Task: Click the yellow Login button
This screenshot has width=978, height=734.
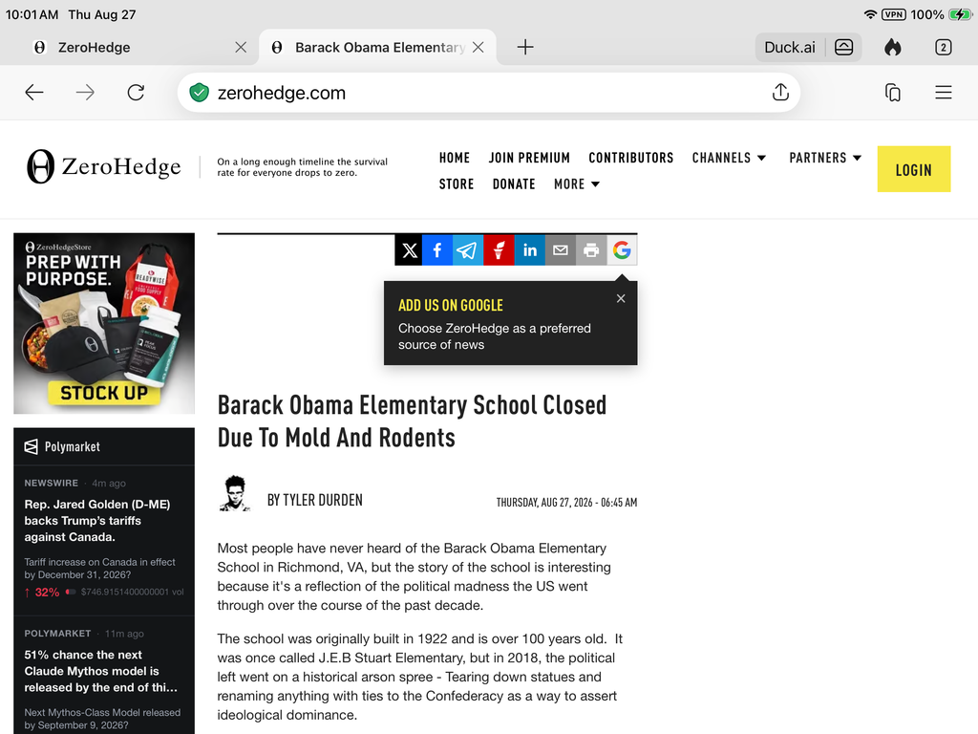Action: click(914, 169)
